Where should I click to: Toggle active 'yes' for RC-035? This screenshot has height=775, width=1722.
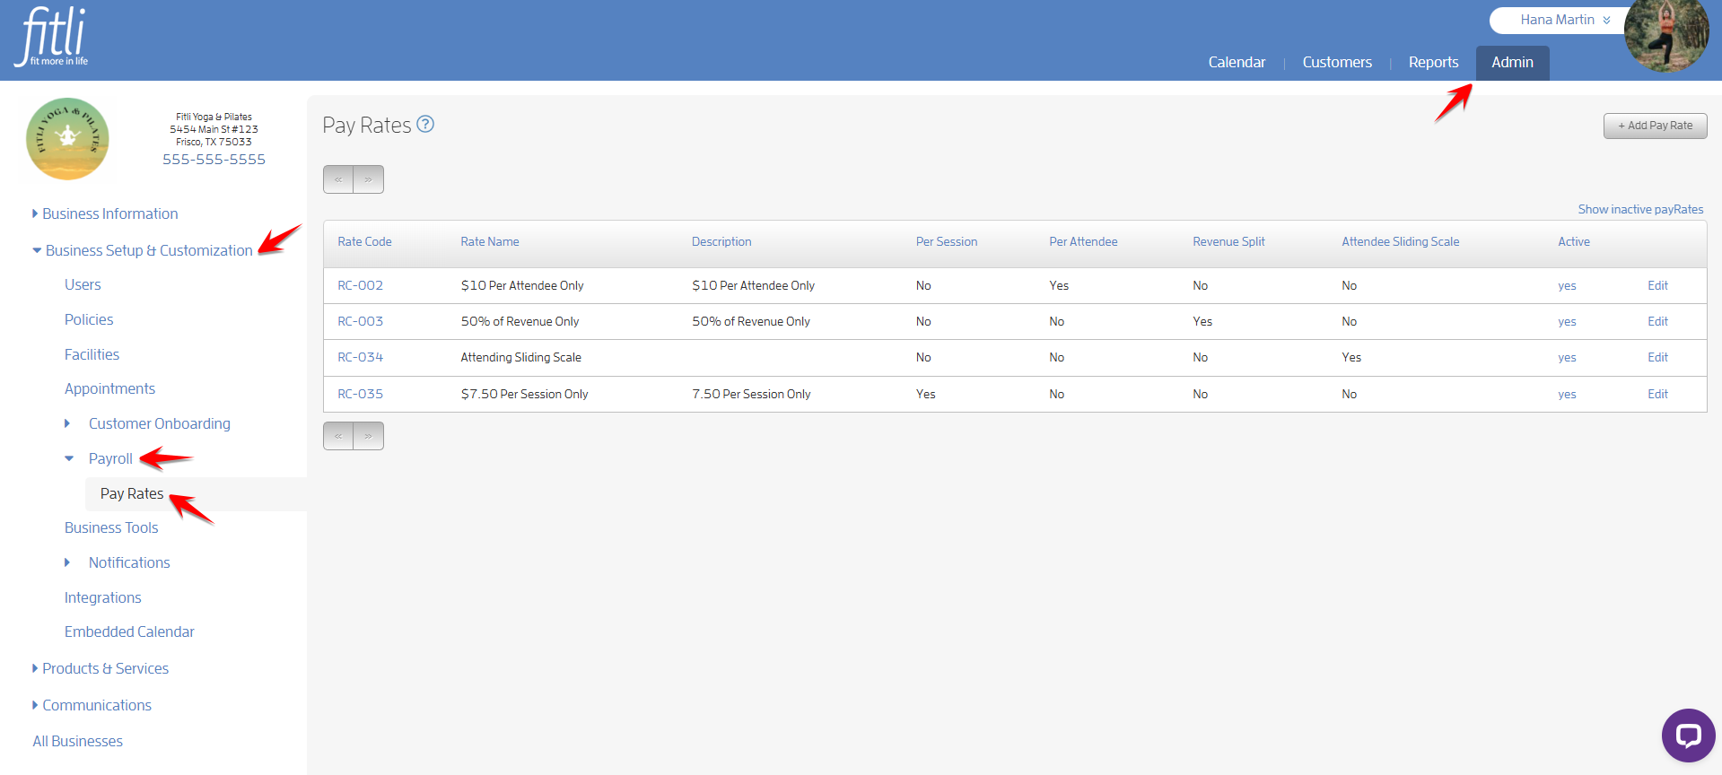1567,394
